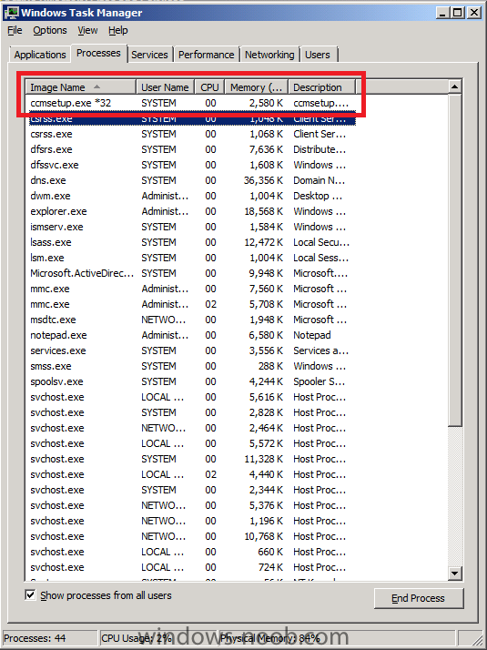
Task: Select mmc.exe using 7,560 K memory
Action: tap(190, 289)
